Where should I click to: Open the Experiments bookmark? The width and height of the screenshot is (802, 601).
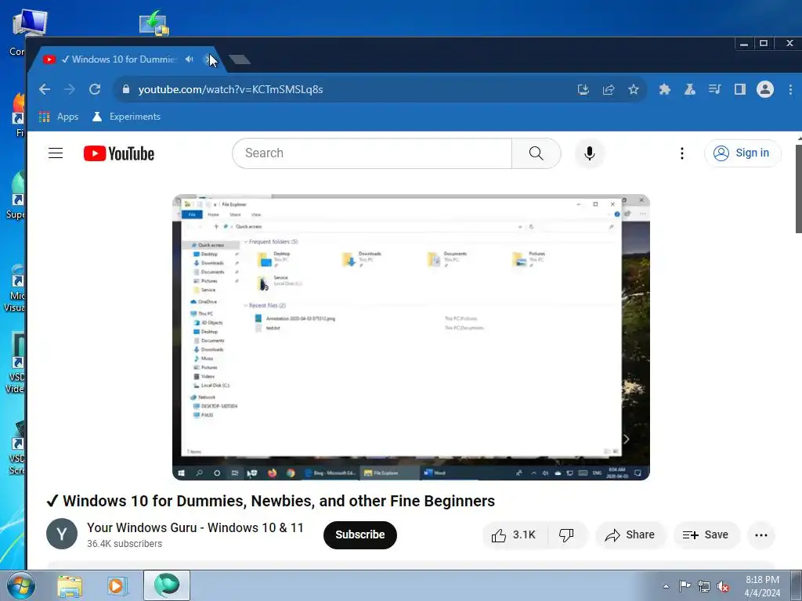(126, 117)
